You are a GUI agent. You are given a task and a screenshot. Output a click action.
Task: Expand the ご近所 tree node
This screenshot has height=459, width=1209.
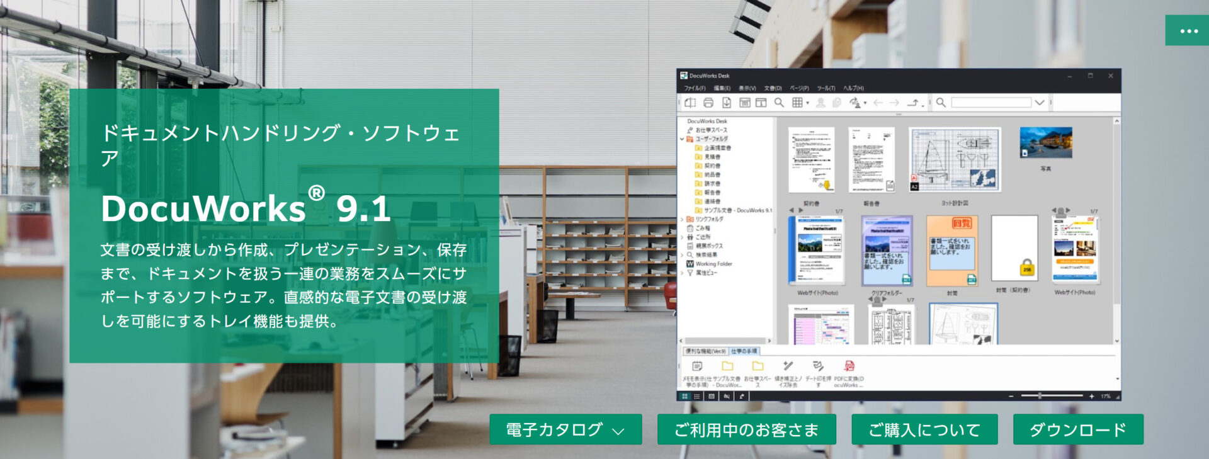tap(682, 237)
